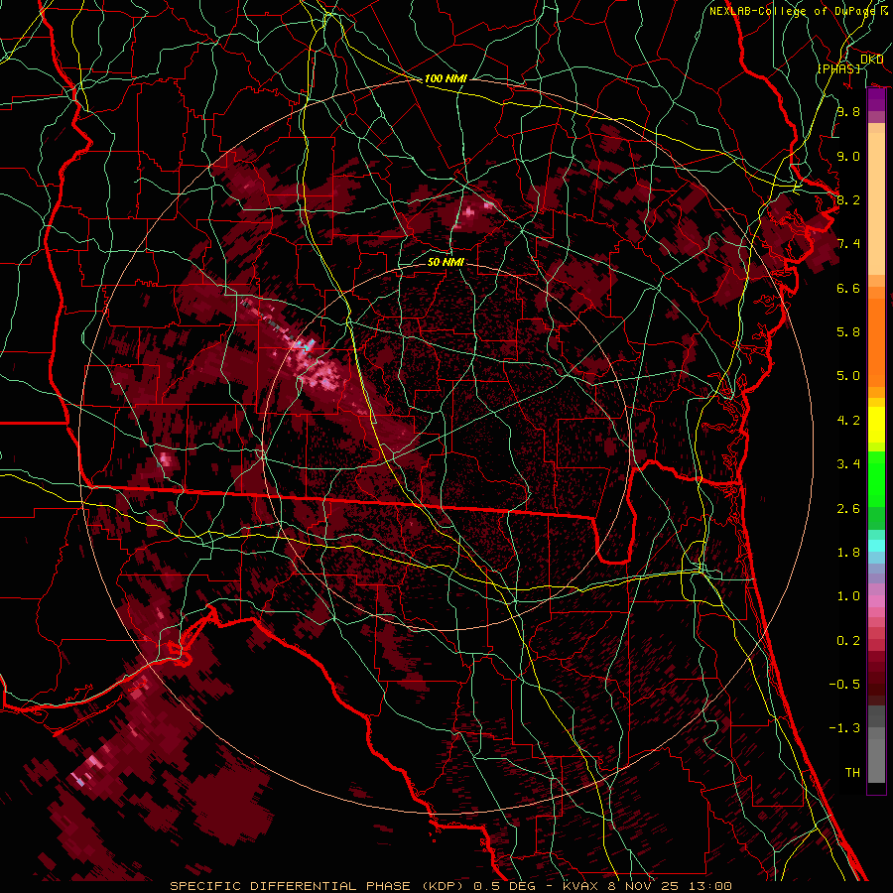
Task: Click the 4.2 legend value
Action: point(848,421)
